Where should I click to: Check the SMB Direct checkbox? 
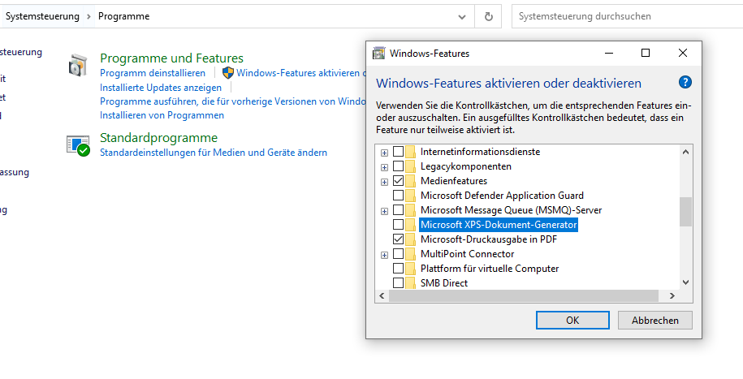coord(398,282)
